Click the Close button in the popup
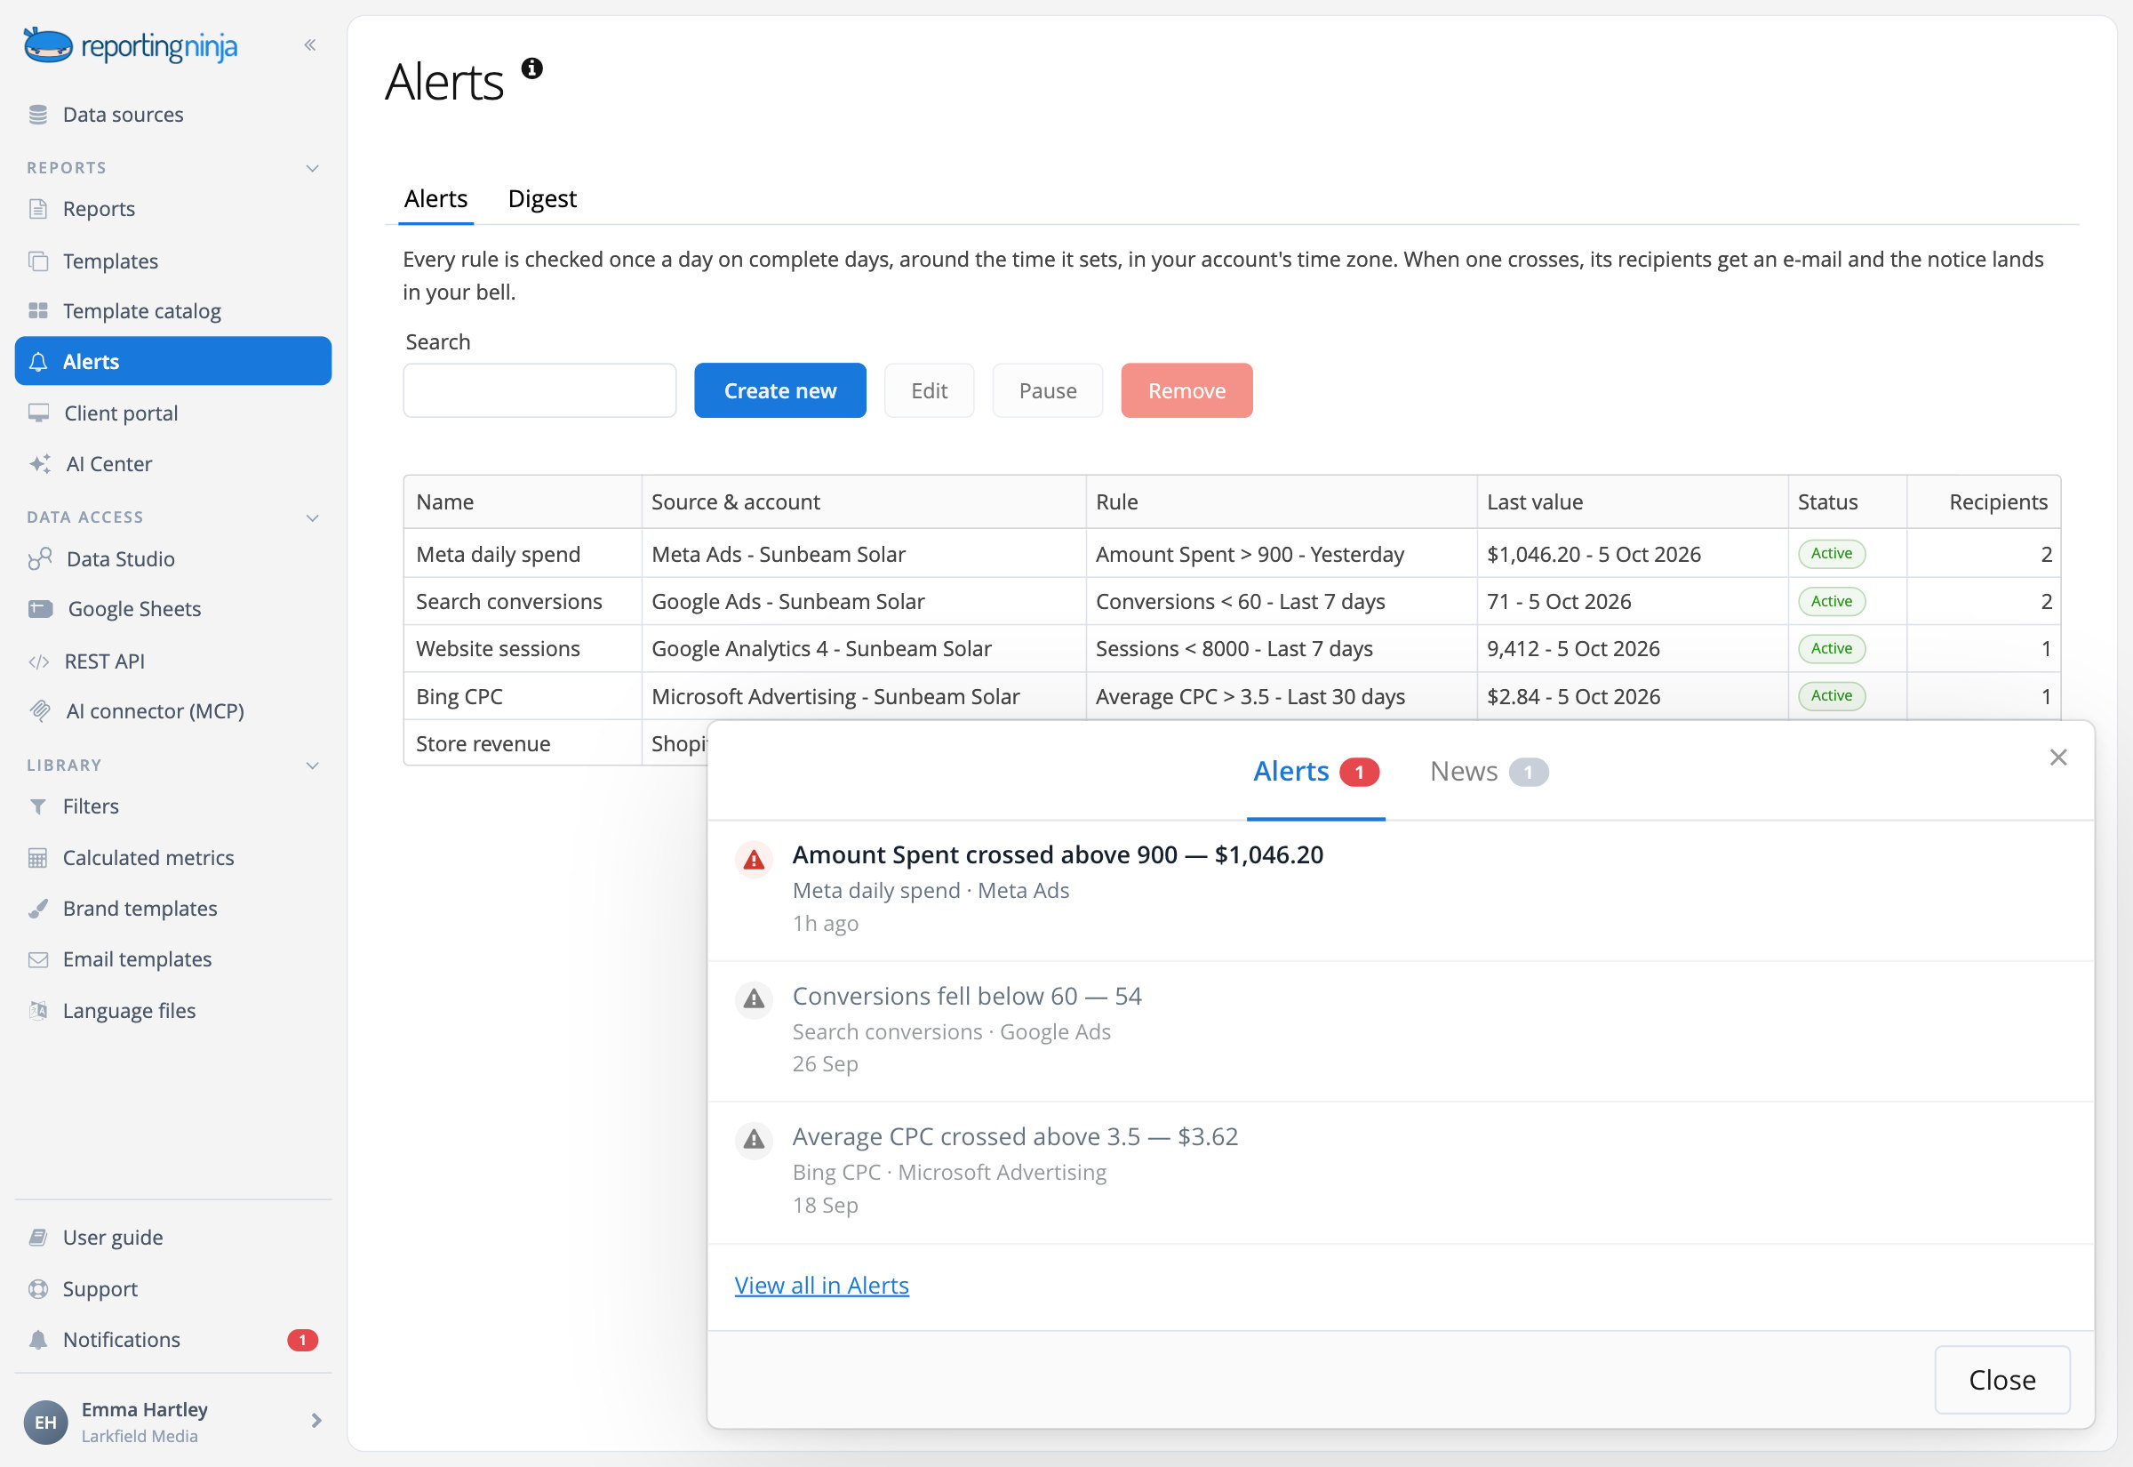Image resolution: width=2133 pixels, height=1467 pixels. click(x=2001, y=1380)
